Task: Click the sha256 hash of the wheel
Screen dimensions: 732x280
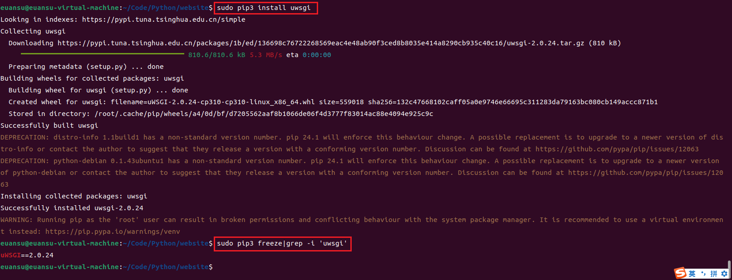Action: coord(513,102)
